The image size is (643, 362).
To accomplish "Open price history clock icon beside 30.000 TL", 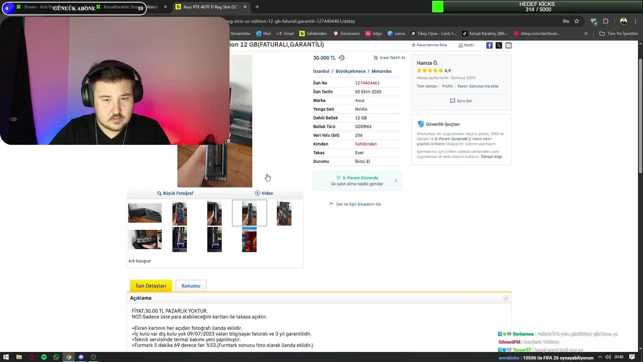I will point(342,58).
